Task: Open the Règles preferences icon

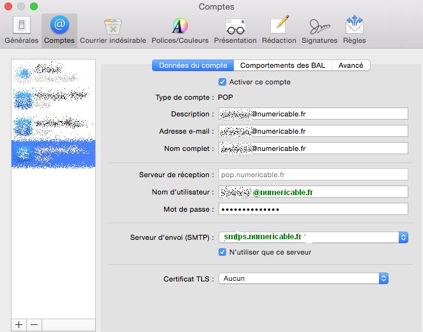Action: (x=354, y=30)
